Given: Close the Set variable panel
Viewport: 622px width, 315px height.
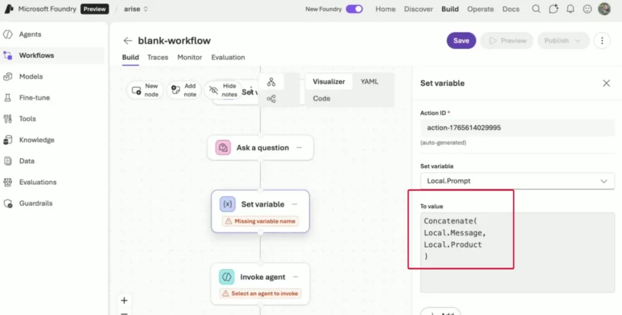Looking at the screenshot, I should [606, 83].
